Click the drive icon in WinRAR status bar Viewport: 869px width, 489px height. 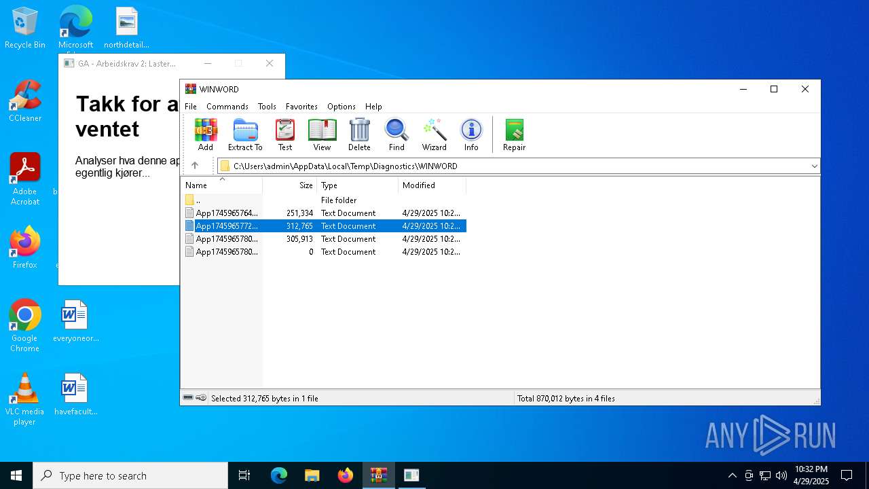click(x=189, y=398)
